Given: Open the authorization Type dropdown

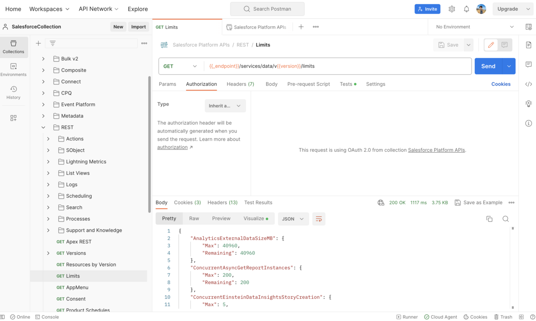Looking at the screenshot, I should pyautogui.click(x=225, y=106).
